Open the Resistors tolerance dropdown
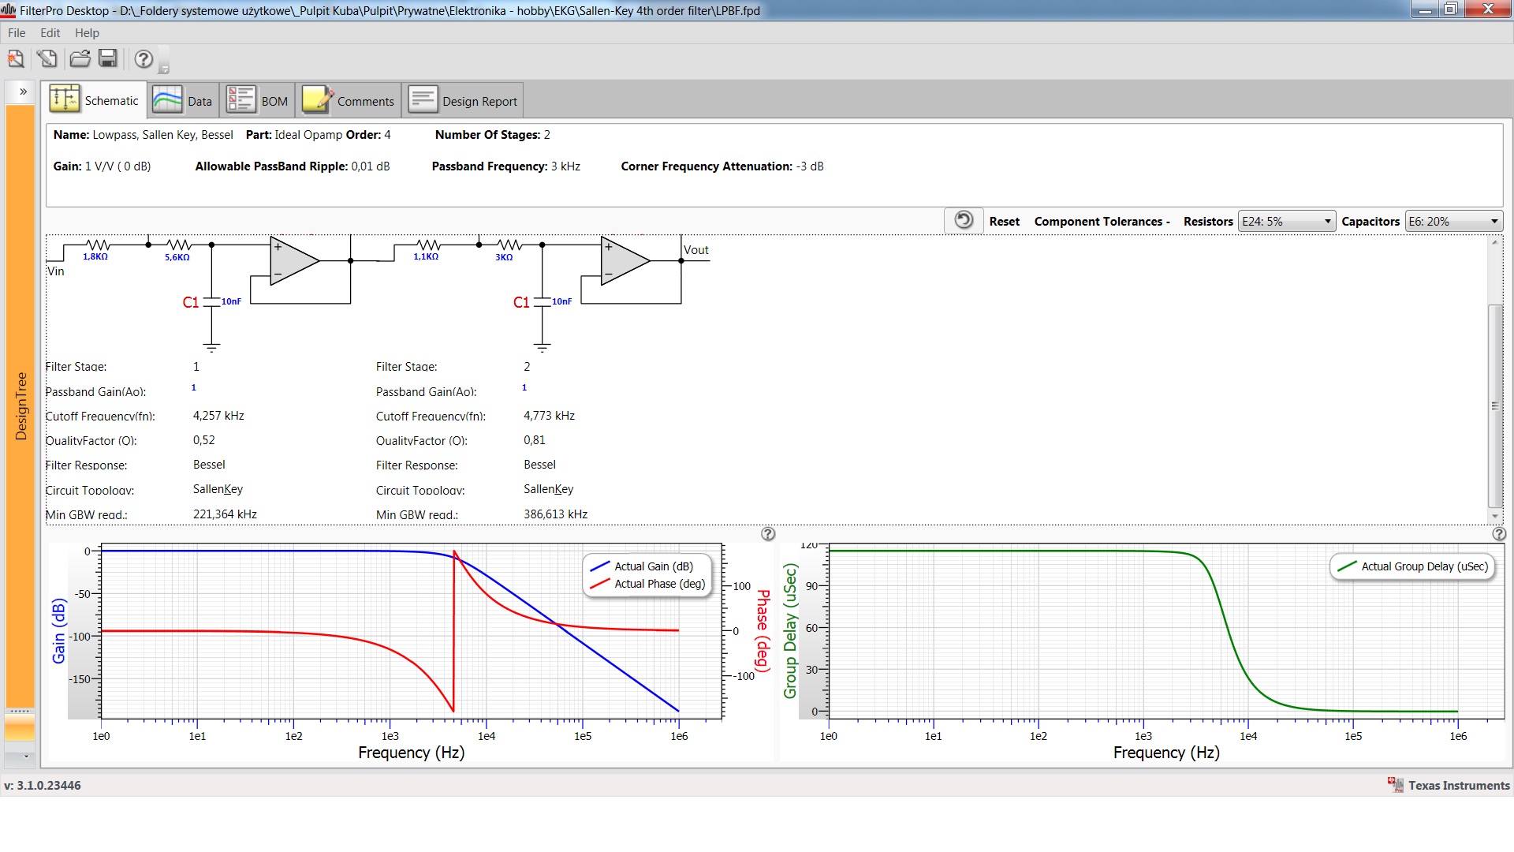Screen dimensions: 1514x852 (x=1286, y=222)
